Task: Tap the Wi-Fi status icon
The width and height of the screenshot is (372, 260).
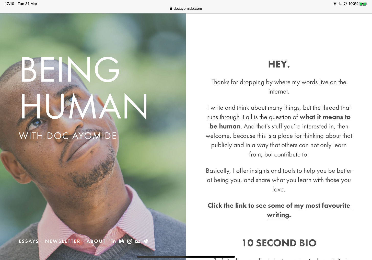Action: [335, 4]
